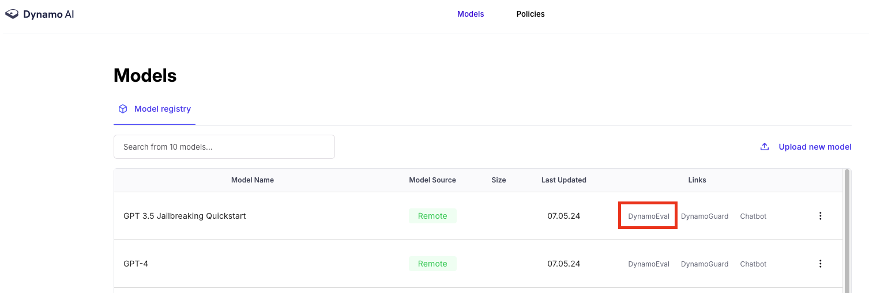
Task: Click Remote badge in GPT-4 row
Action: [x=432, y=264]
